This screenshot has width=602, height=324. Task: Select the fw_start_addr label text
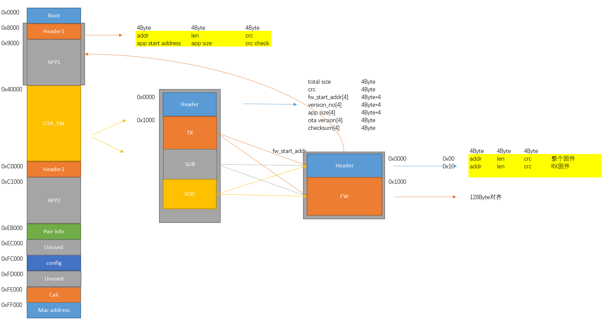289,151
